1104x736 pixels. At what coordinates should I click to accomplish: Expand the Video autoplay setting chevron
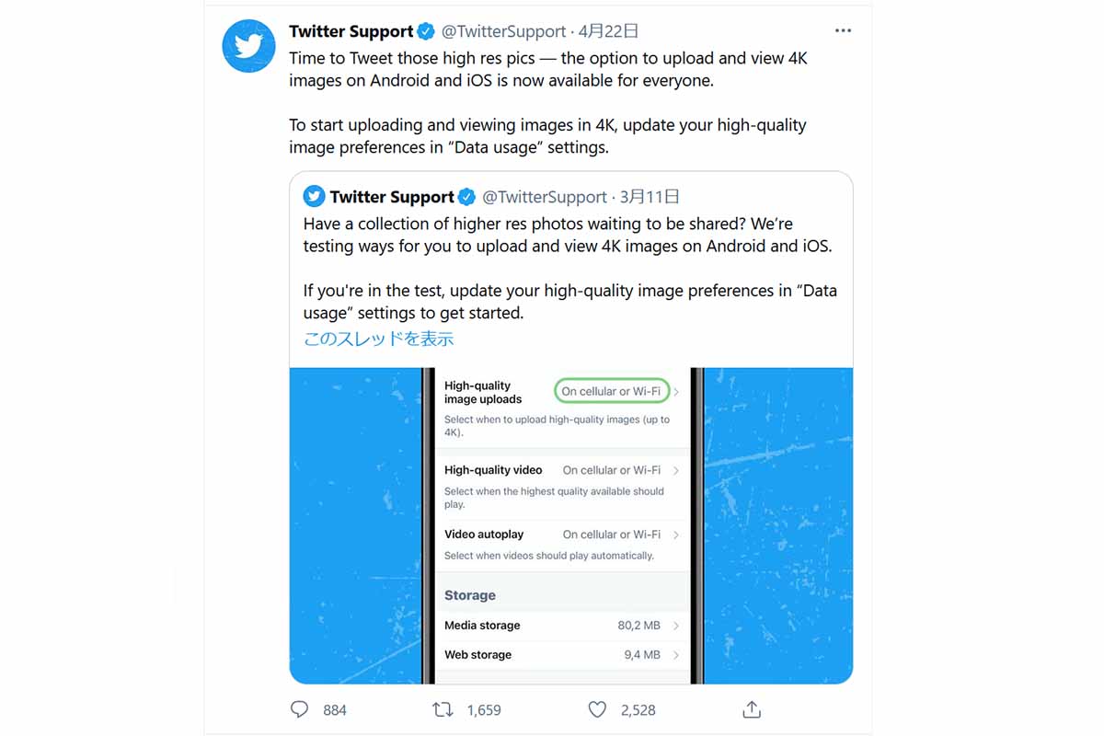coord(676,535)
